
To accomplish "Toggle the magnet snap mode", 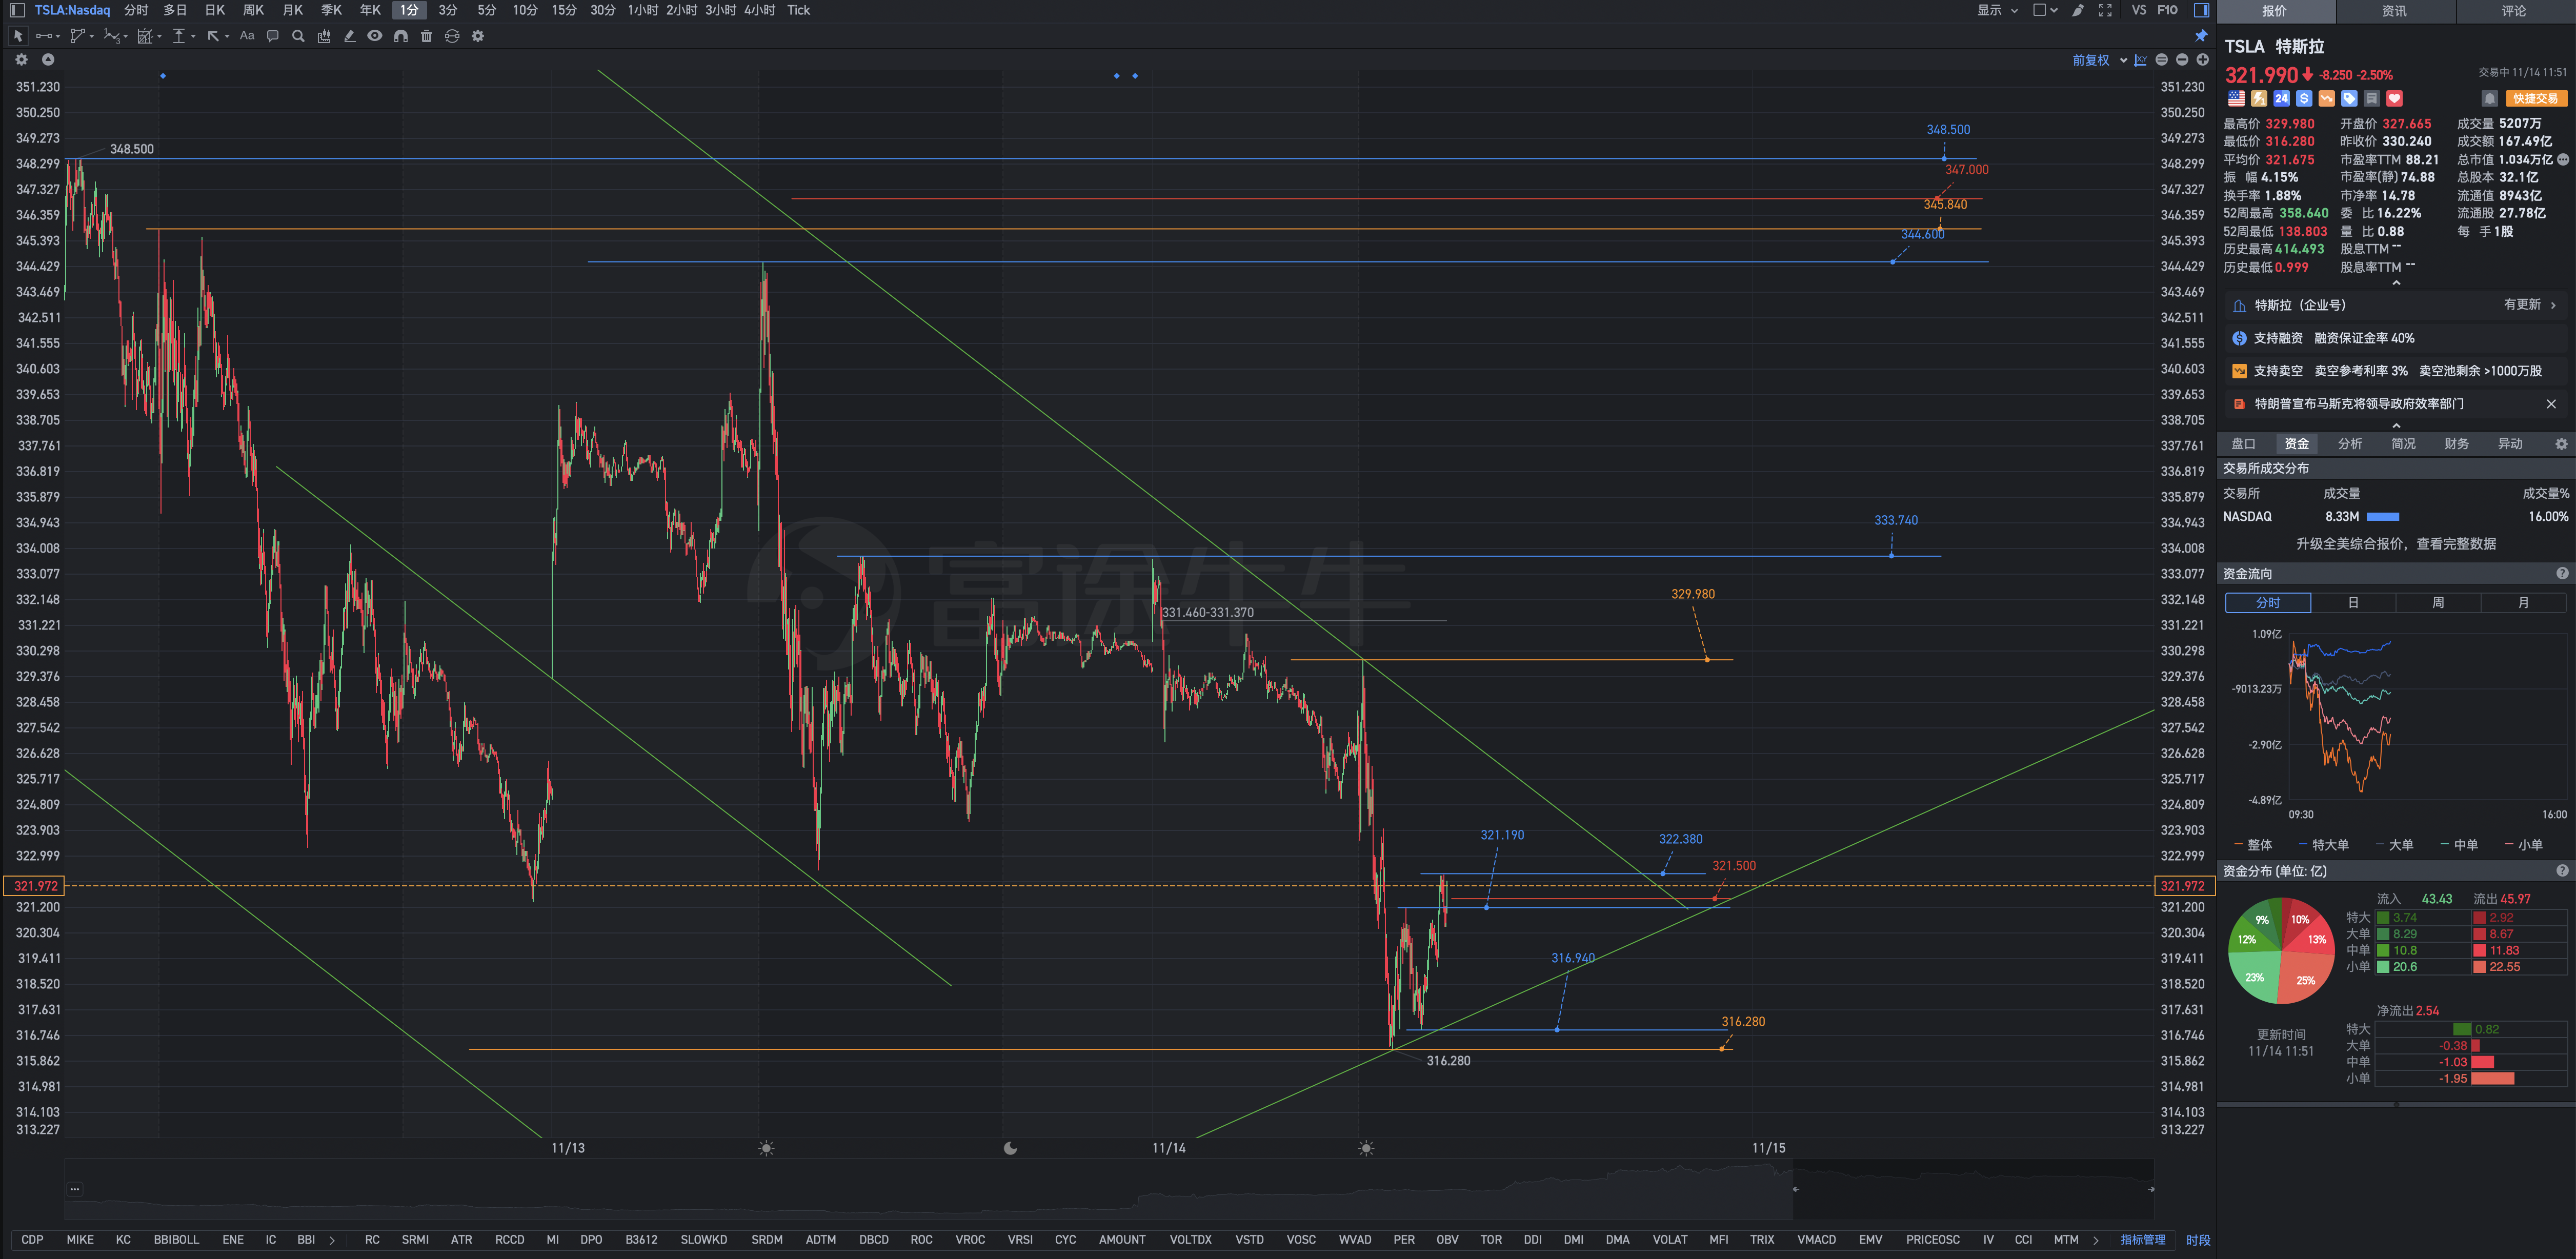I will 401,36.
